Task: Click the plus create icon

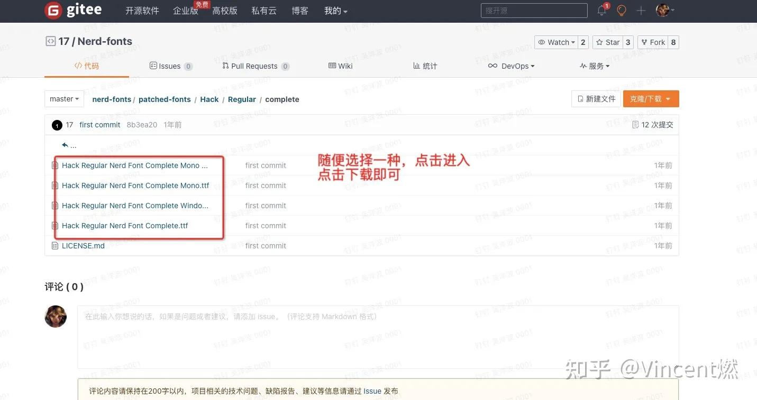Action: pos(641,11)
